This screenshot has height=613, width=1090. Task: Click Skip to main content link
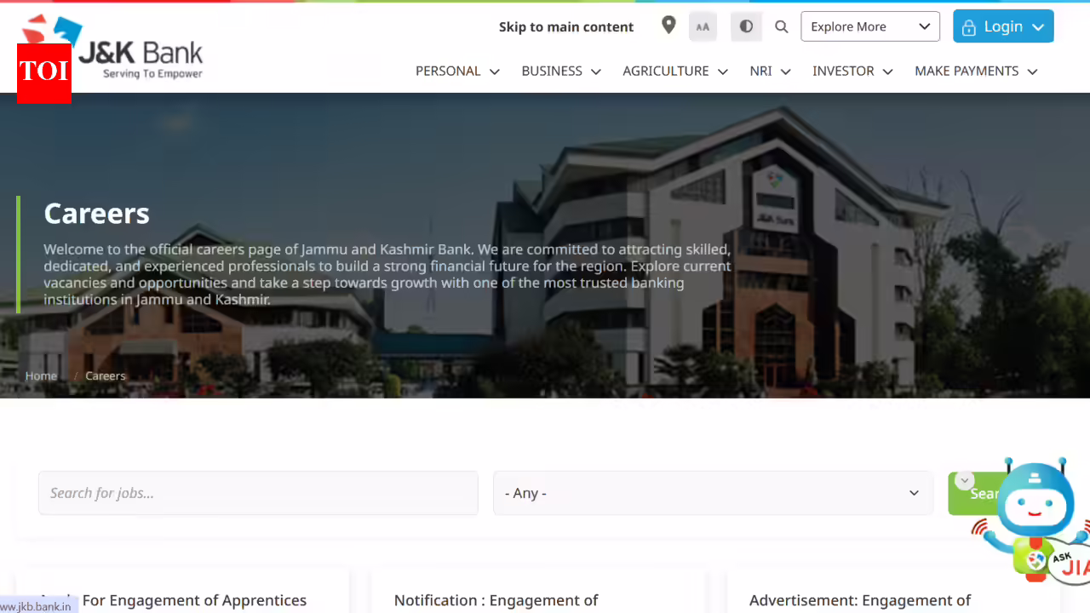566,27
